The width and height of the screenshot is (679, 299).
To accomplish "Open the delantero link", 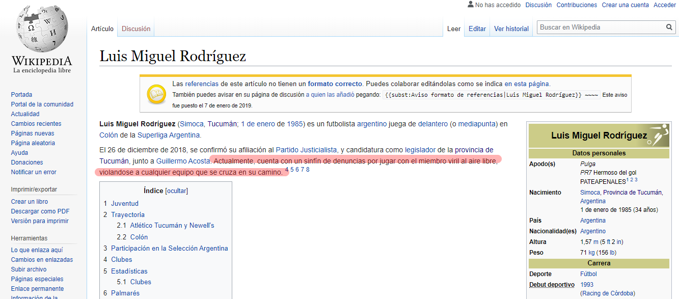I will 433,124.
